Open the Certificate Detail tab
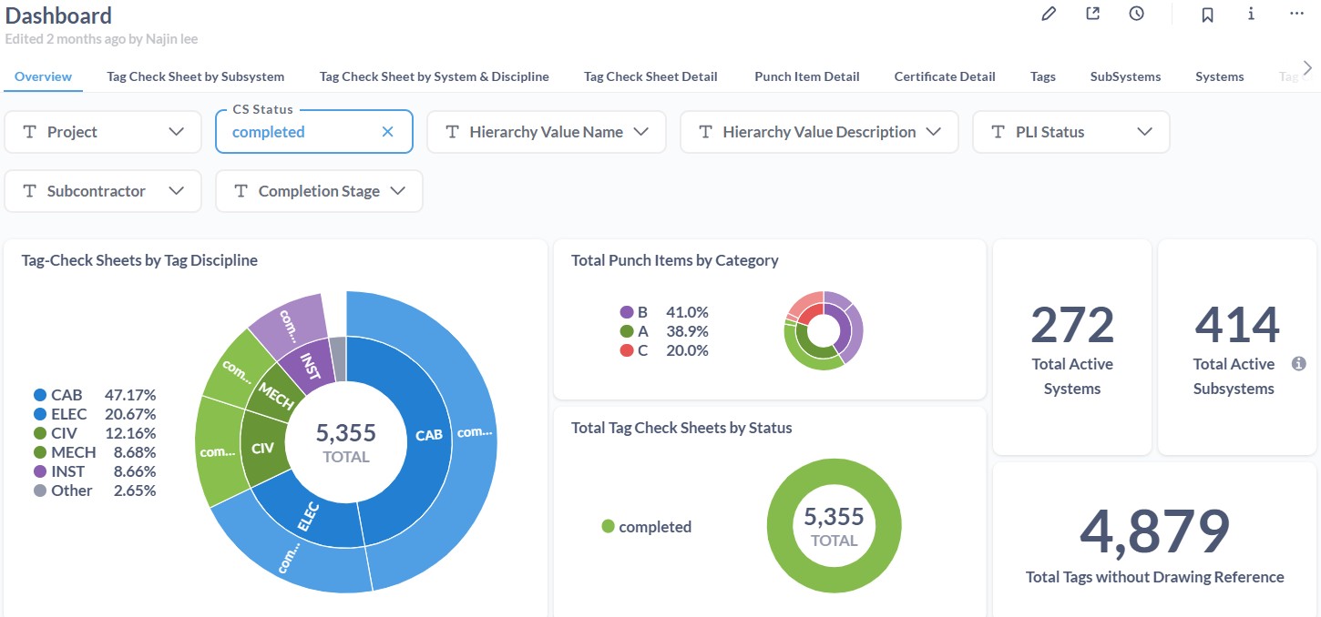1321x617 pixels. point(944,76)
